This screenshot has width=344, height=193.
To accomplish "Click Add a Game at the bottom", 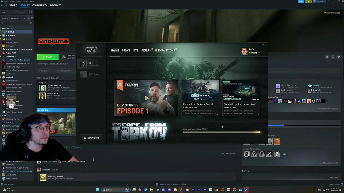I will [x=7, y=184].
